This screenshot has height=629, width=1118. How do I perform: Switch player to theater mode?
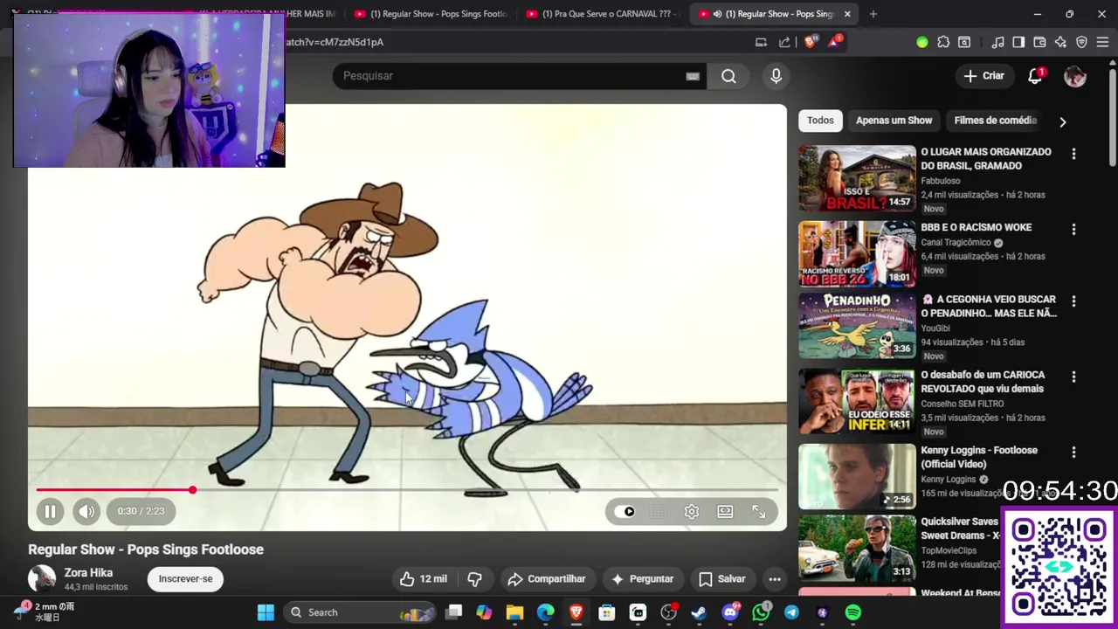pos(725,512)
